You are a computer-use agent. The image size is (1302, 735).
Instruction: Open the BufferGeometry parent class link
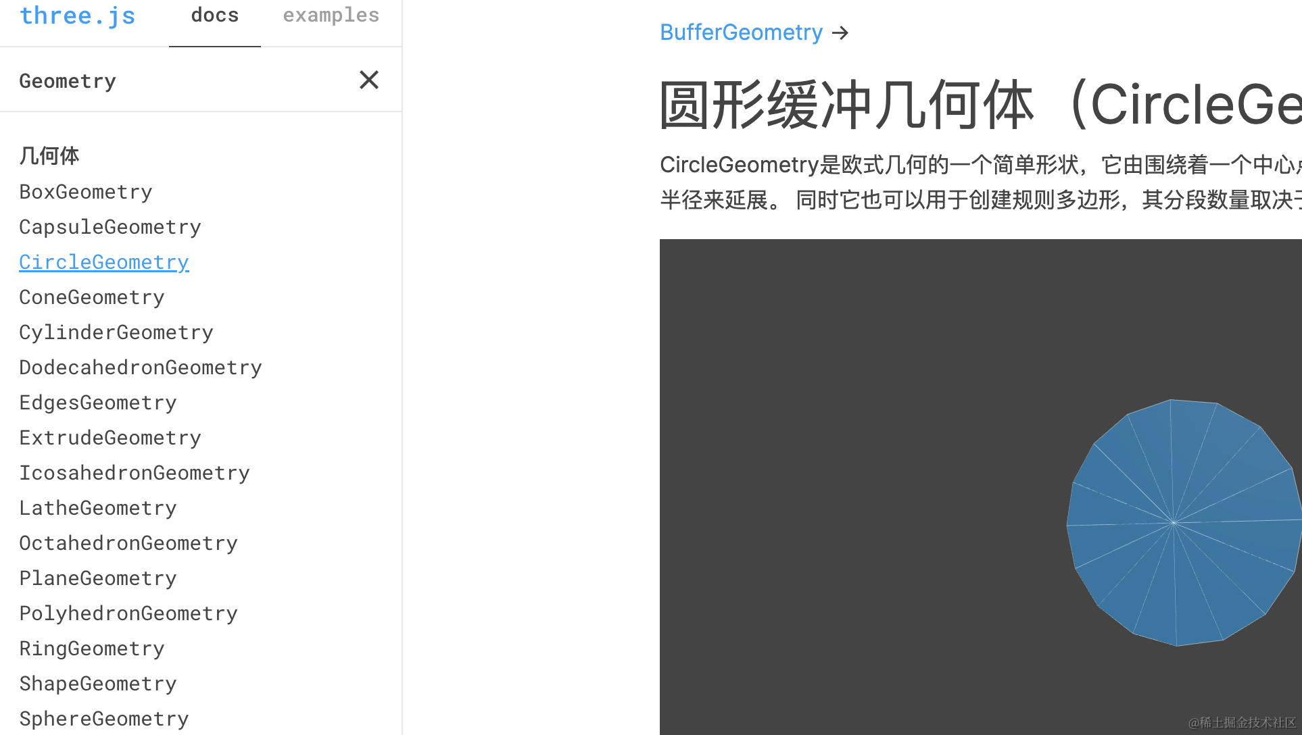pos(742,32)
